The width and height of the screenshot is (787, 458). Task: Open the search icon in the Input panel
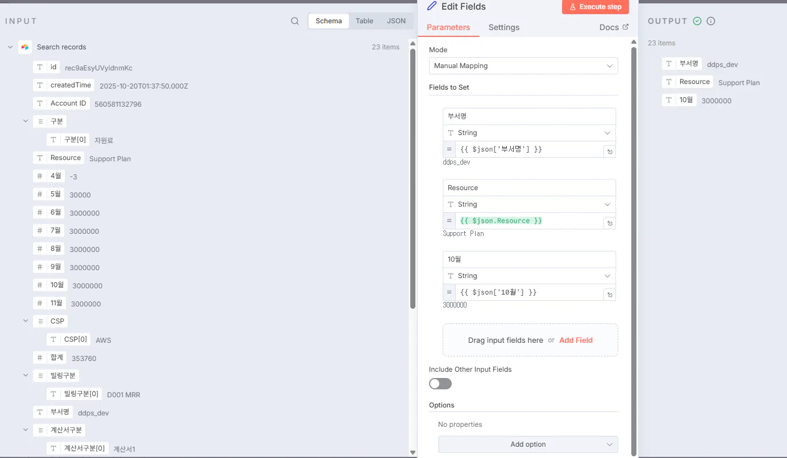[295, 21]
